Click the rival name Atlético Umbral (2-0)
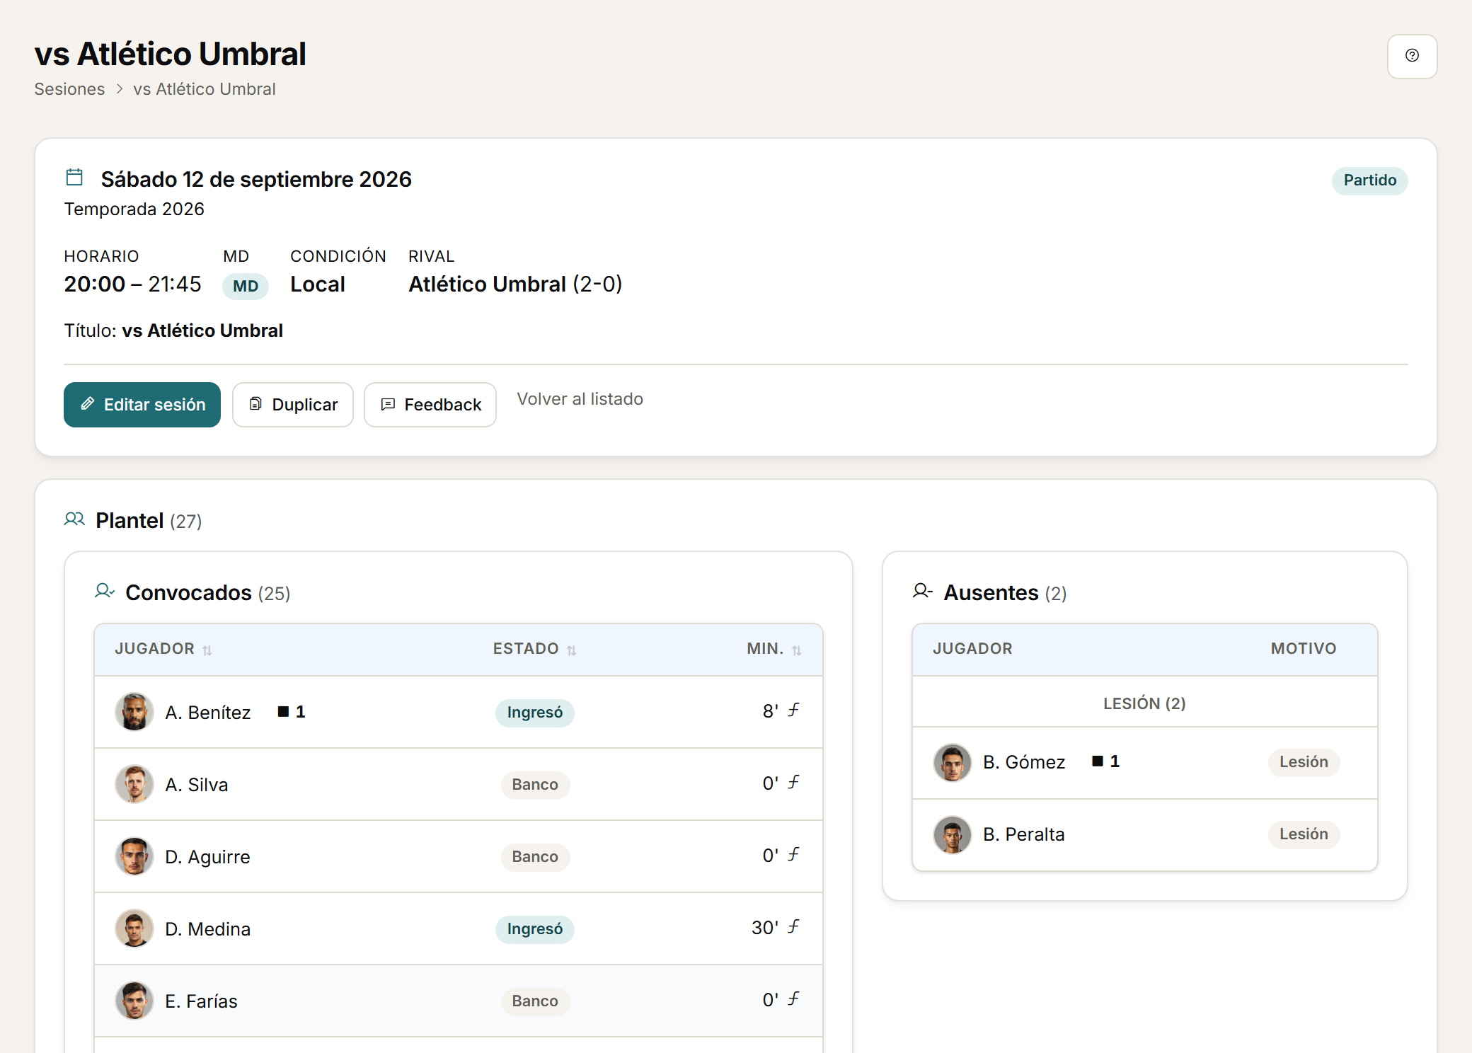 pos(515,284)
